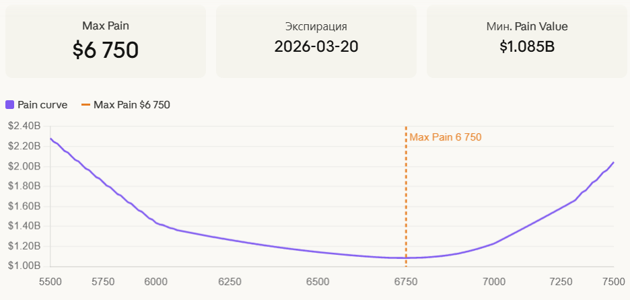Screen dimensions: 630x300
Task: Select the expiration date 2026-03-20
Action: click(x=316, y=47)
